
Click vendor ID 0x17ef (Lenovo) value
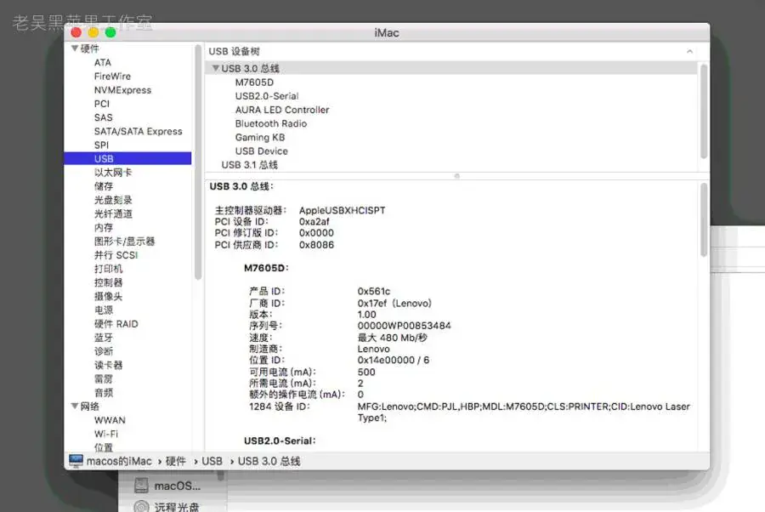tap(394, 303)
